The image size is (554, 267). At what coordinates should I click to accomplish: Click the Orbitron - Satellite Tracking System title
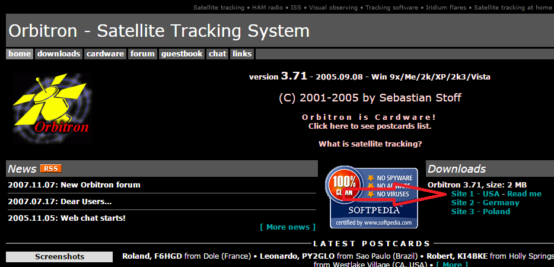pos(159,31)
